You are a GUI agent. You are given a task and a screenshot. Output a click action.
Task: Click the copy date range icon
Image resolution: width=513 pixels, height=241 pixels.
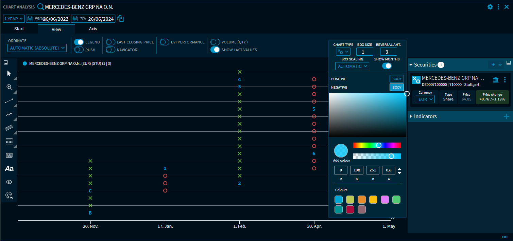coord(120,19)
